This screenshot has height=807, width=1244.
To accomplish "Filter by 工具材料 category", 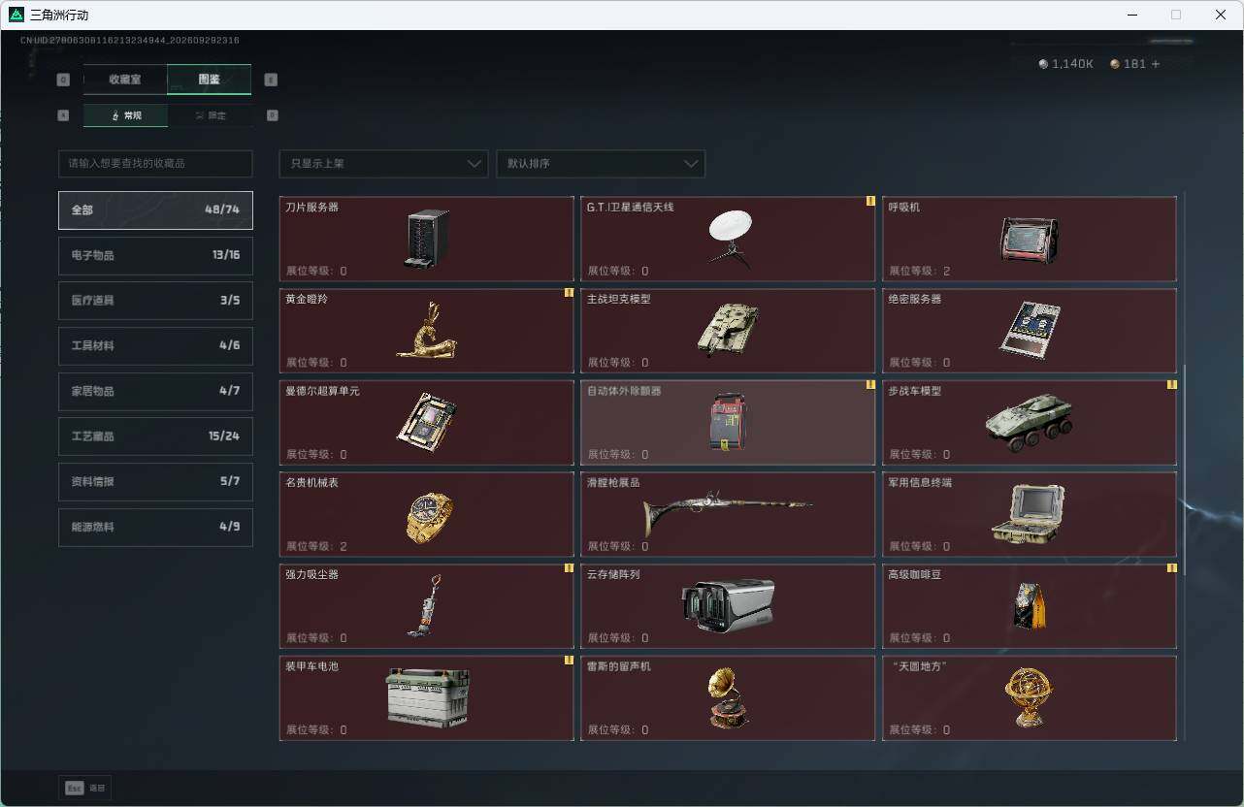I will tap(155, 346).
